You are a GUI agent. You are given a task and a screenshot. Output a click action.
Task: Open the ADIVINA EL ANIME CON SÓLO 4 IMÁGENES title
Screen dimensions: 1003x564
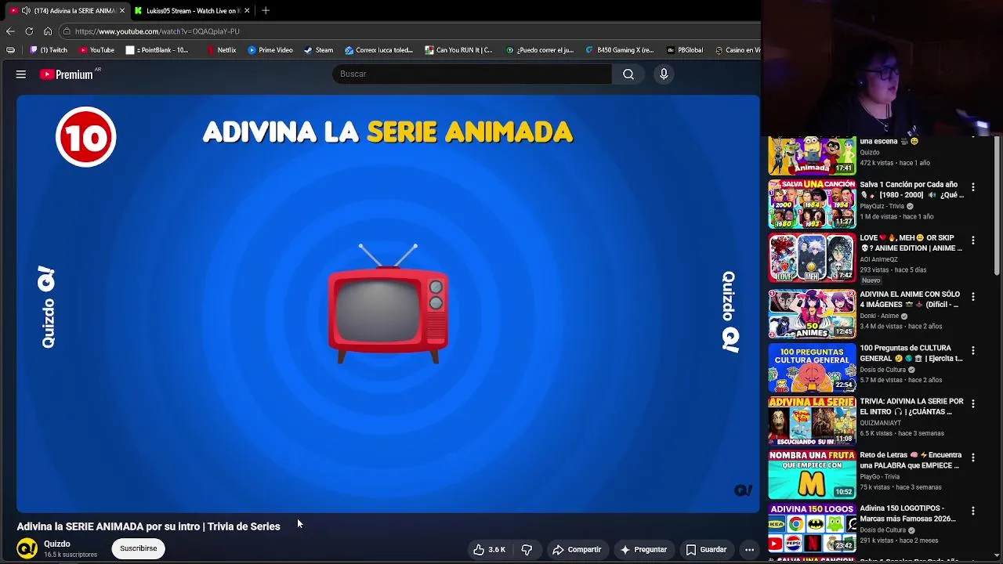(x=911, y=299)
